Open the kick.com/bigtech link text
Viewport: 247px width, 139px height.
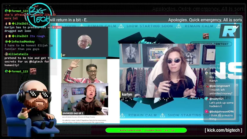tap(223, 130)
